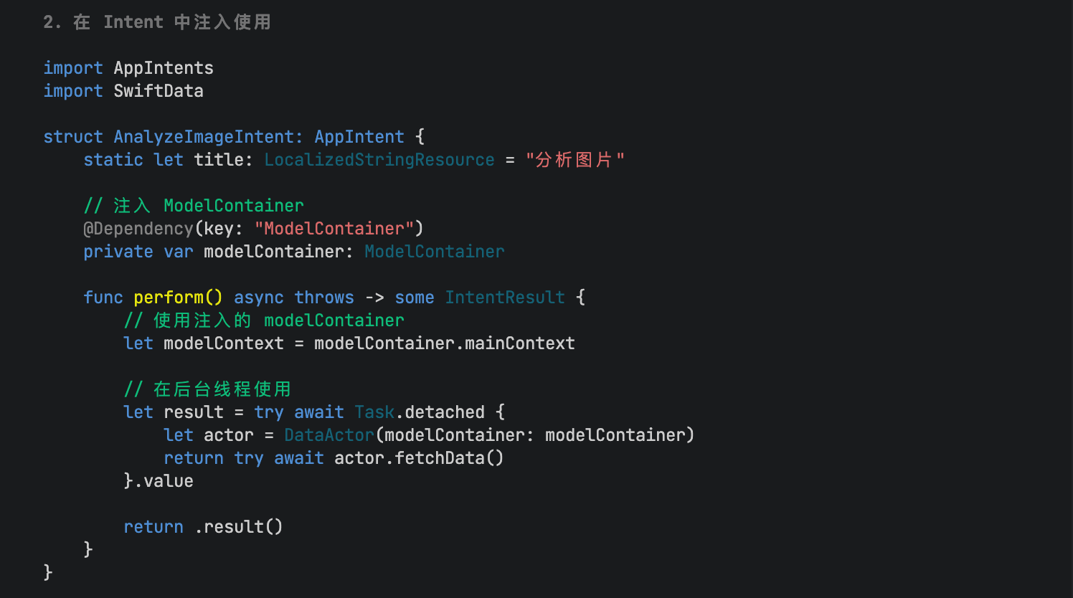This screenshot has width=1073, height=598.
Task: Click the throws keyword
Action: (x=324, y=298)
